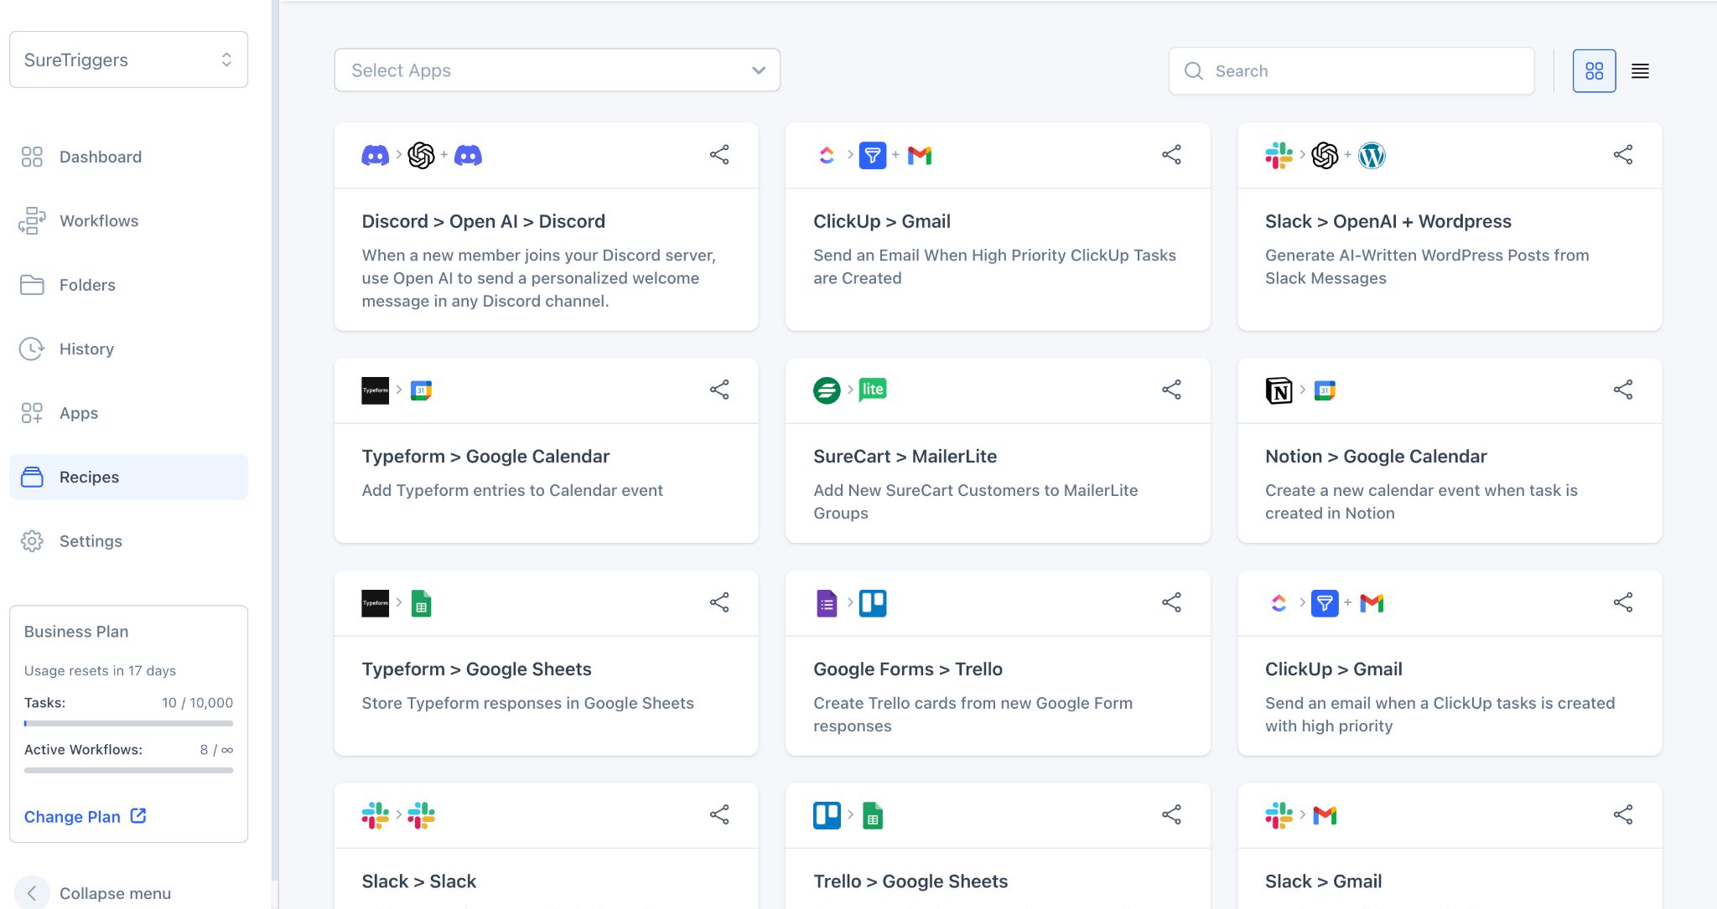Click the History clock icon
Screen dimensions: 1717x909
point(32,349)
